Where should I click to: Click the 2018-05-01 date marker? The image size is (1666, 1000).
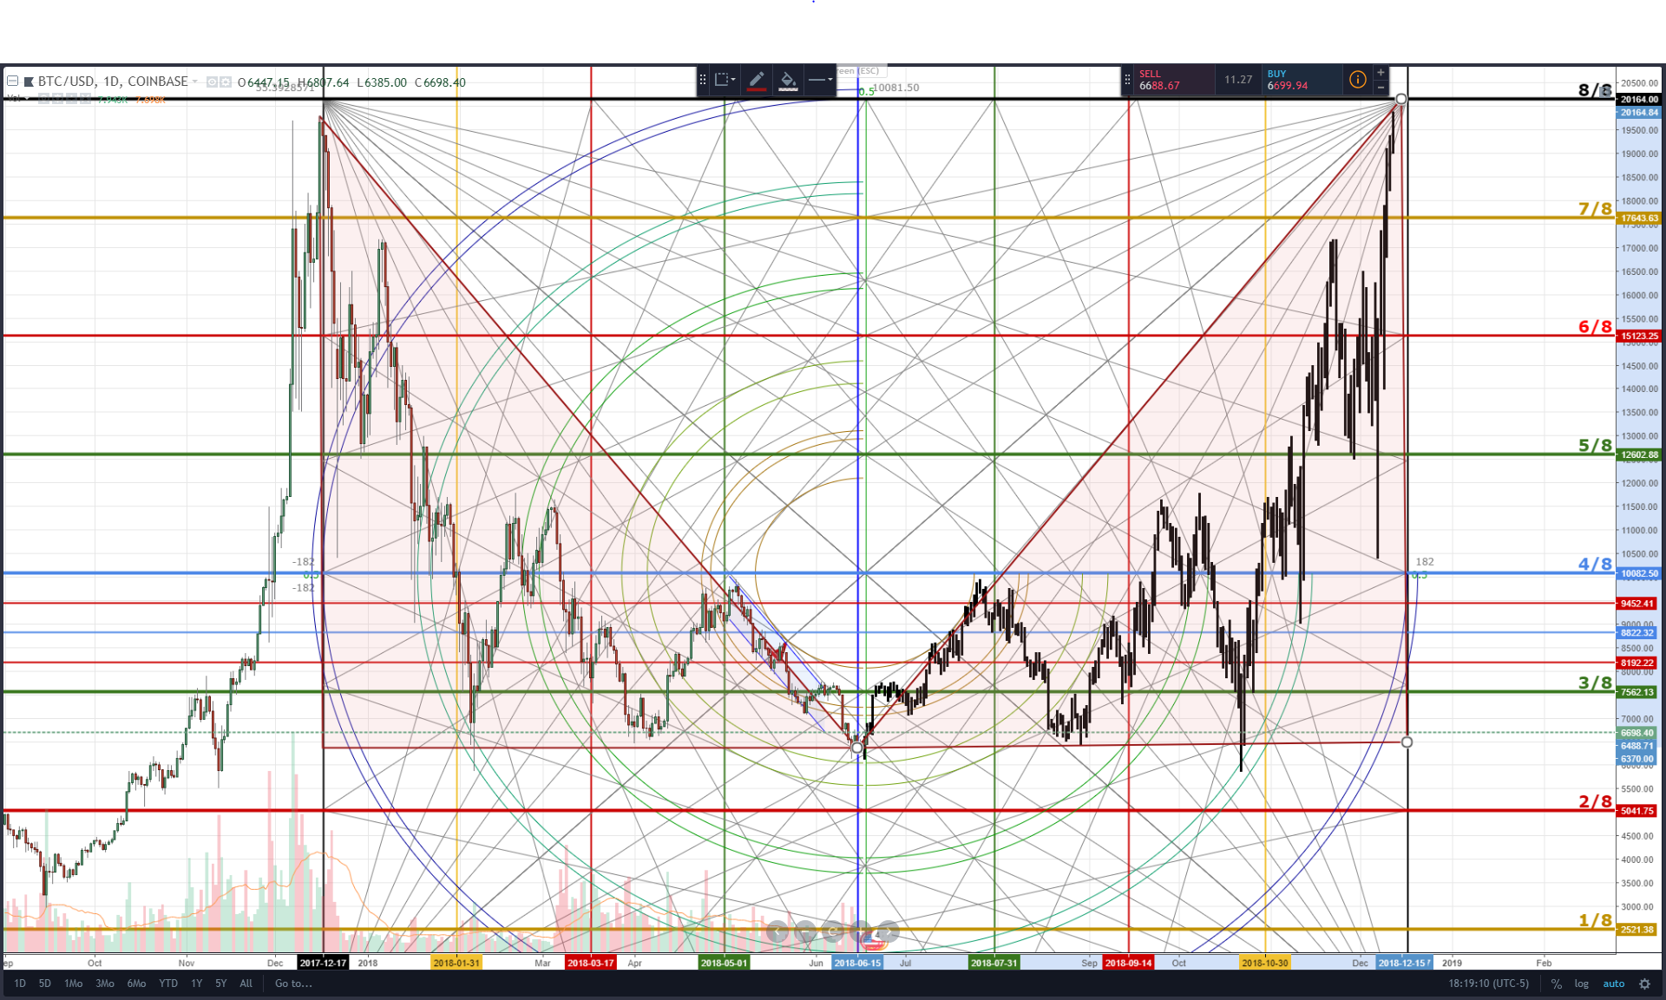(x=724, y=963)
